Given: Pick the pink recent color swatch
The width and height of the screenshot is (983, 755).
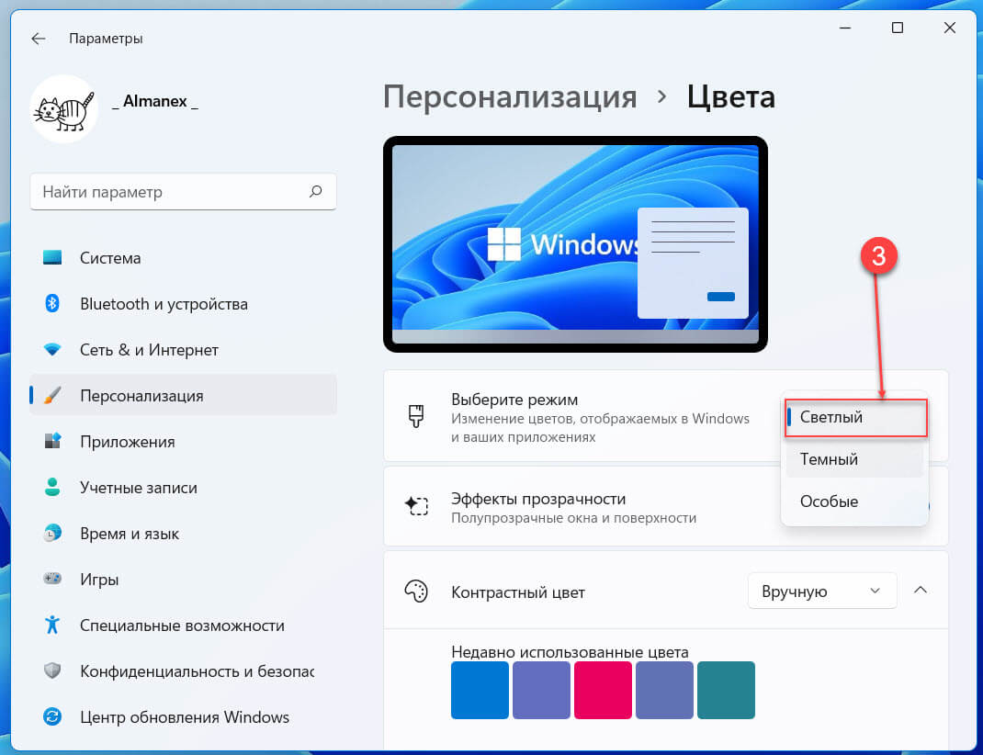Looking at the screenshot, I should tap(603, 690).
